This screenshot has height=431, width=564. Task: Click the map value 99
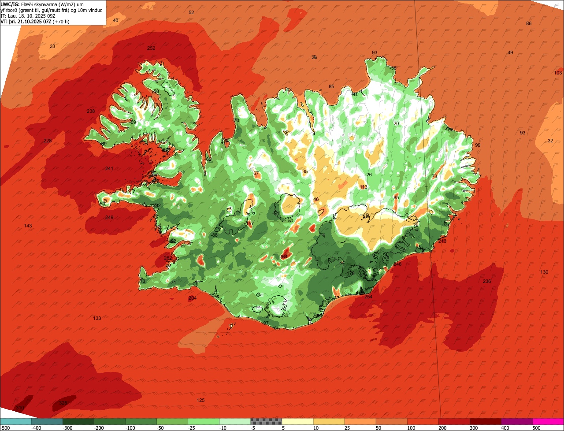pyautogui.click(x=478, y=145)
